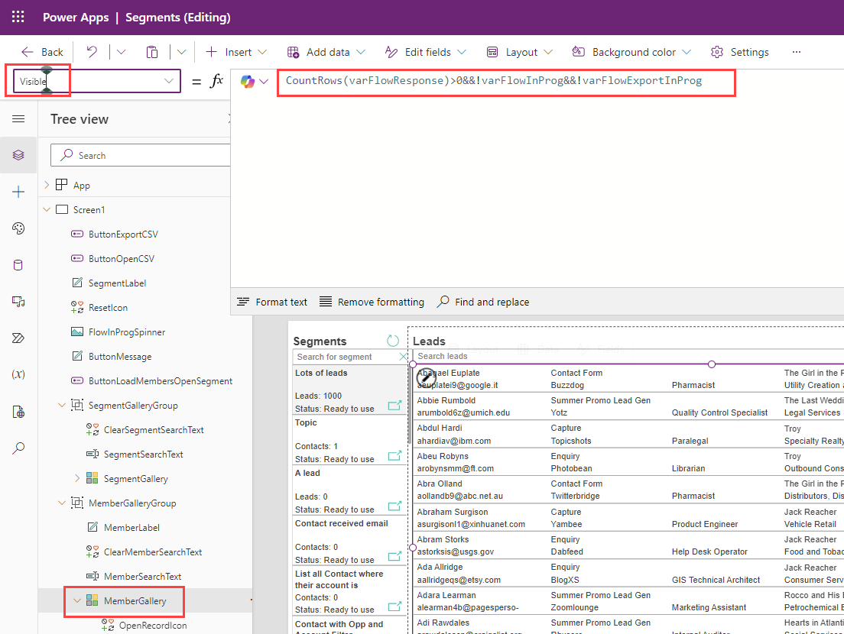Collapse the MemberGallery node
This screenshot has width=844, height=634.
point(77,600)
